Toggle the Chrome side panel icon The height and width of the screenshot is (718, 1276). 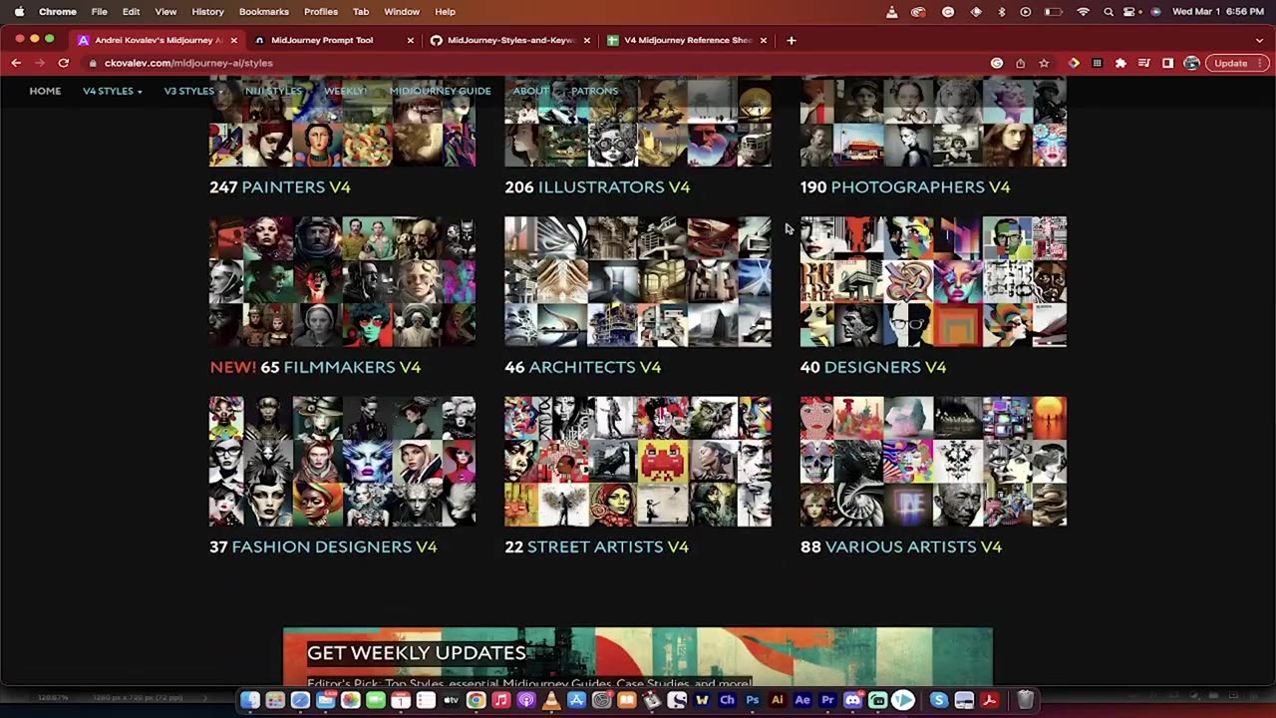pos(1167,63)
